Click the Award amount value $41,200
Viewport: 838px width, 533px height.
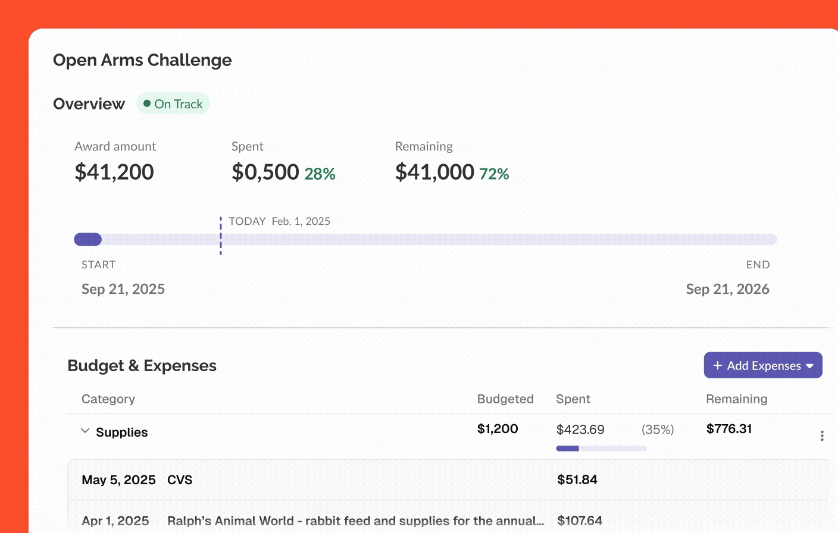coord(114,172)
